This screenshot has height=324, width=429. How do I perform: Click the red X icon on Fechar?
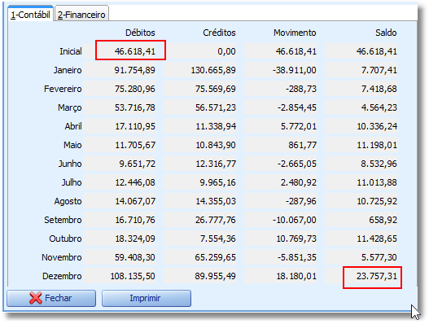click(36, 298)
